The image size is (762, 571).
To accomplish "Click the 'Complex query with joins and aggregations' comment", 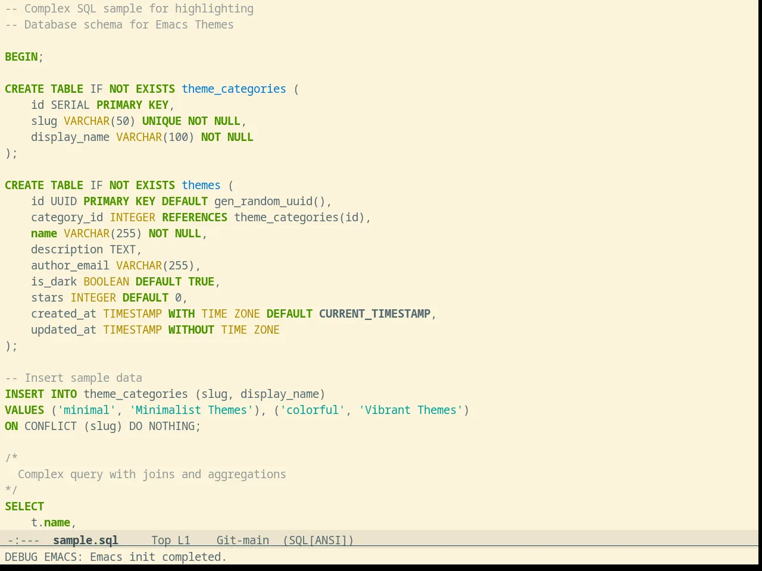I will 152,474.
